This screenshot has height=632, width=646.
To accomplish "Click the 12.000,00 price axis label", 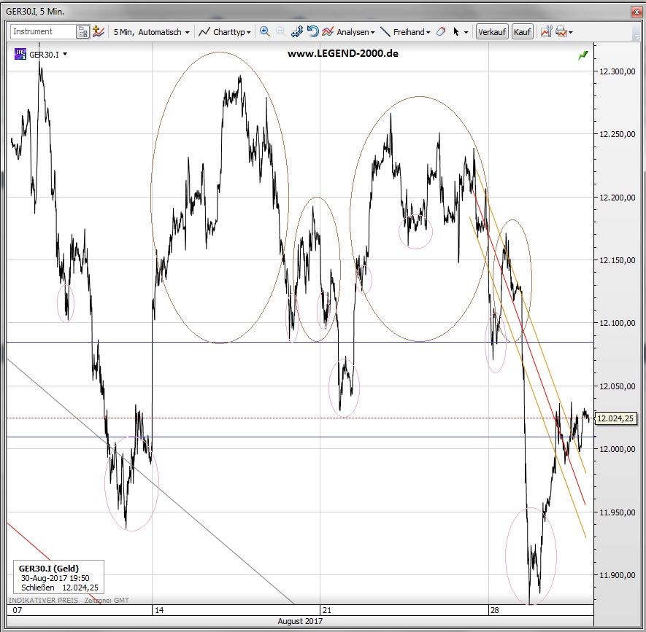I will [617, 449].
